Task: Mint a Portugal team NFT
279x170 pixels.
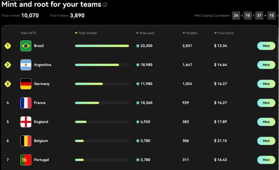Action: [x=266, y=160]
